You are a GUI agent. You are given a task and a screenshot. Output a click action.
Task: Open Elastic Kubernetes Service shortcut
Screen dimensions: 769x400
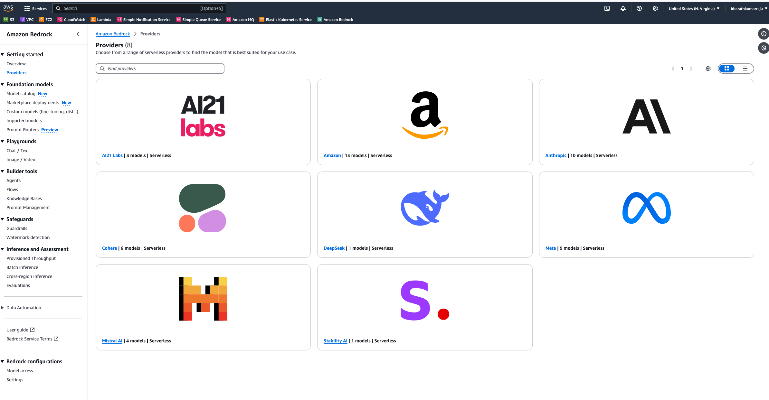[286, 20]
